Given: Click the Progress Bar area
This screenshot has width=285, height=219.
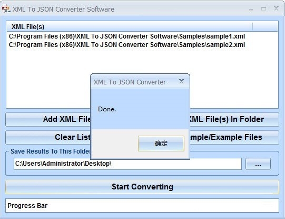Looking at the screenshot, I should 142,206.
